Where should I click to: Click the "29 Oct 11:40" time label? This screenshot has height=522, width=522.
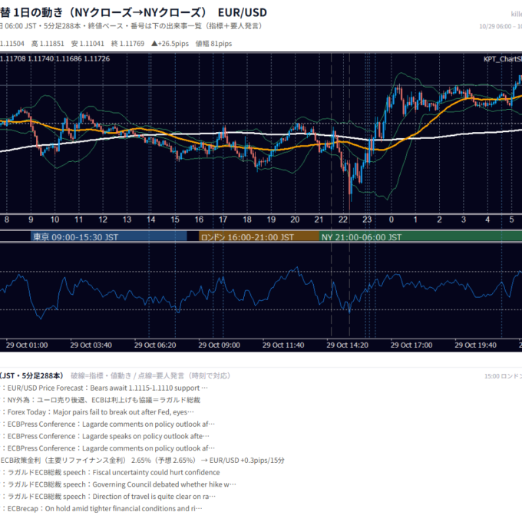coord(283,345)
